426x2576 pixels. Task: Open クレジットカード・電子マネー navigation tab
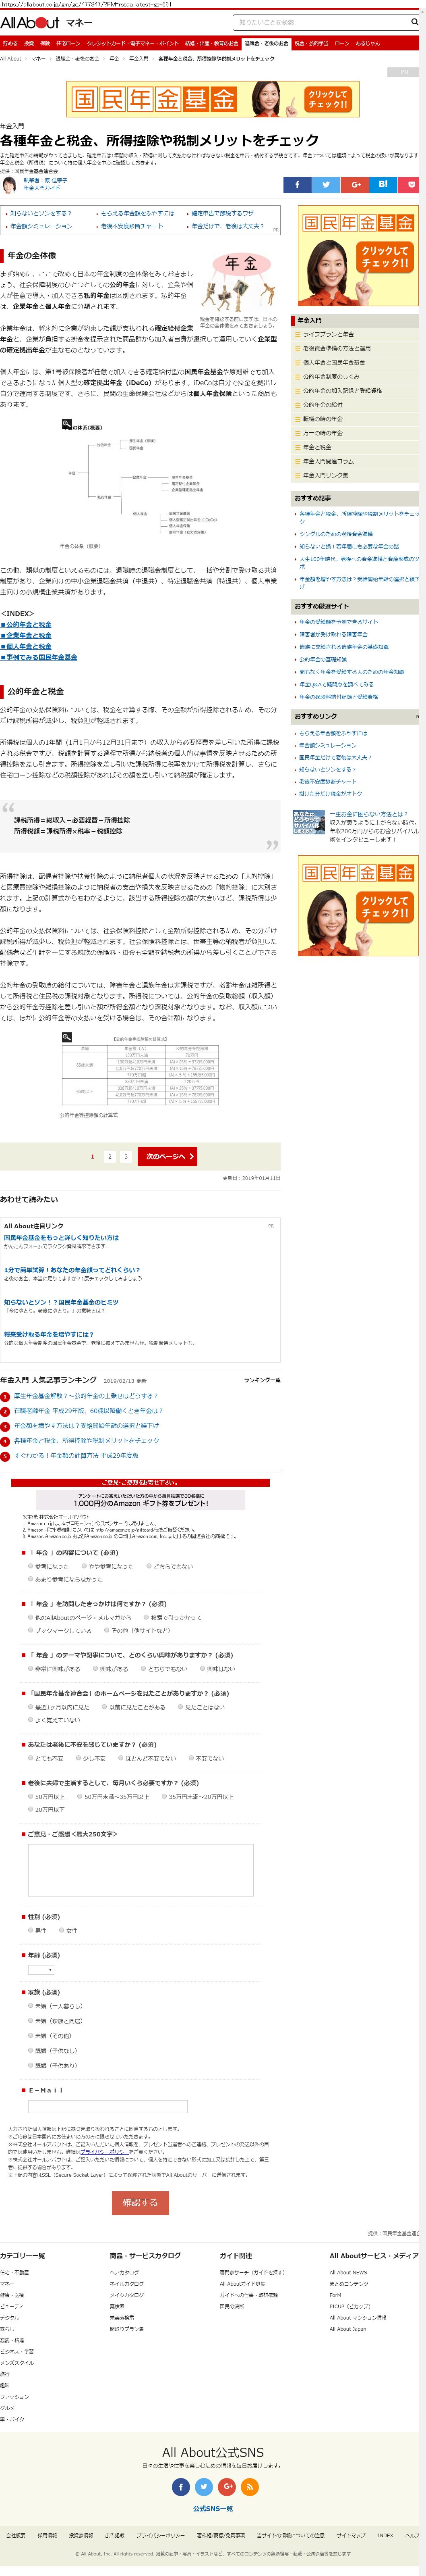(x=133, y=44)
